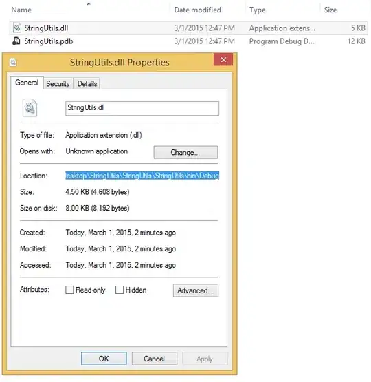This screenshot has width=371, height=382.
Task: Click the 5 KB size cell
Action: coord(358,28)
